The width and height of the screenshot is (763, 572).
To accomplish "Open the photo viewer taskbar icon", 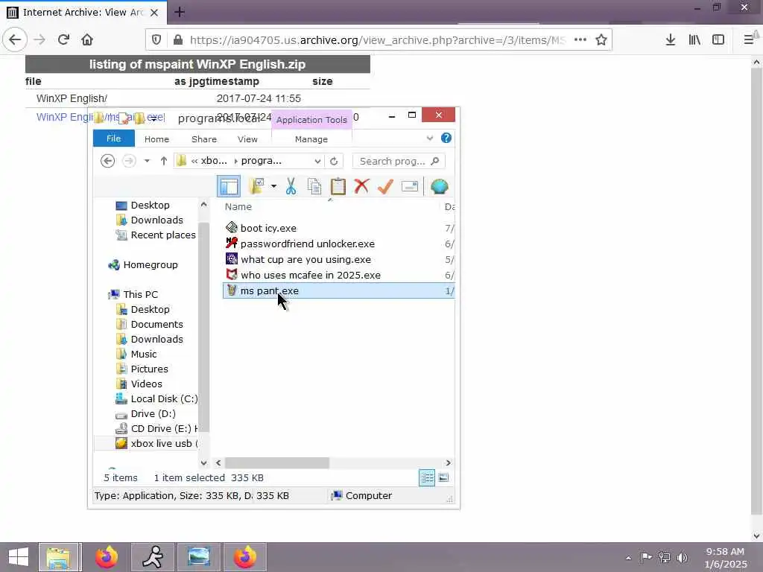I will (198, 557).
